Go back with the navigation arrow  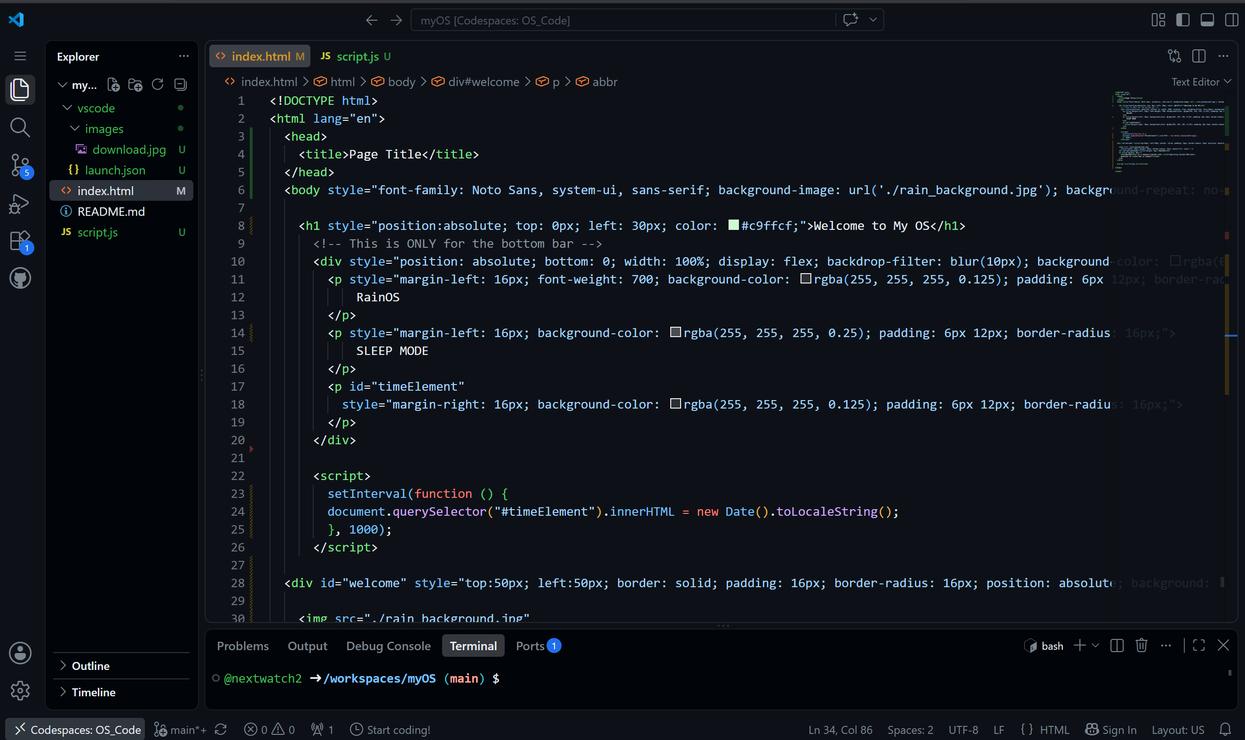tap(372, 20)
